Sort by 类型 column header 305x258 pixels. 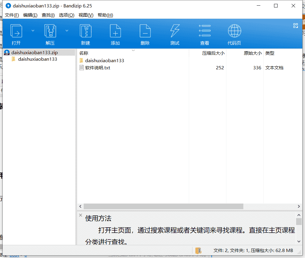click(283, 53)
